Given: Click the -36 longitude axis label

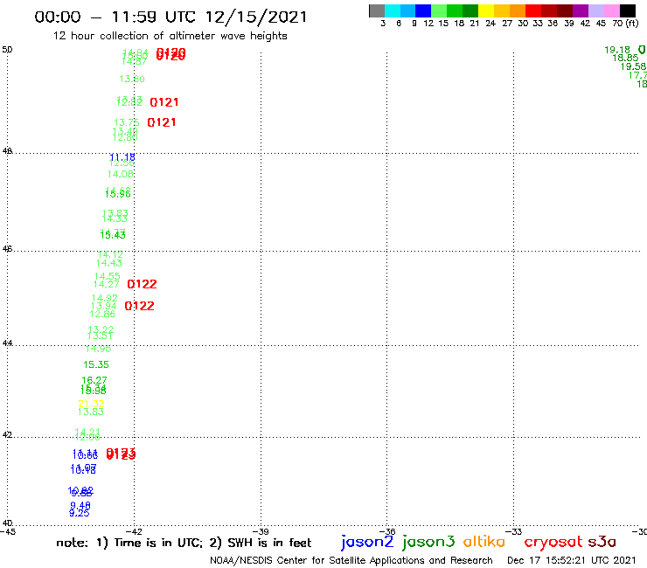Looking at the screenshot, I should pos(387,531).
